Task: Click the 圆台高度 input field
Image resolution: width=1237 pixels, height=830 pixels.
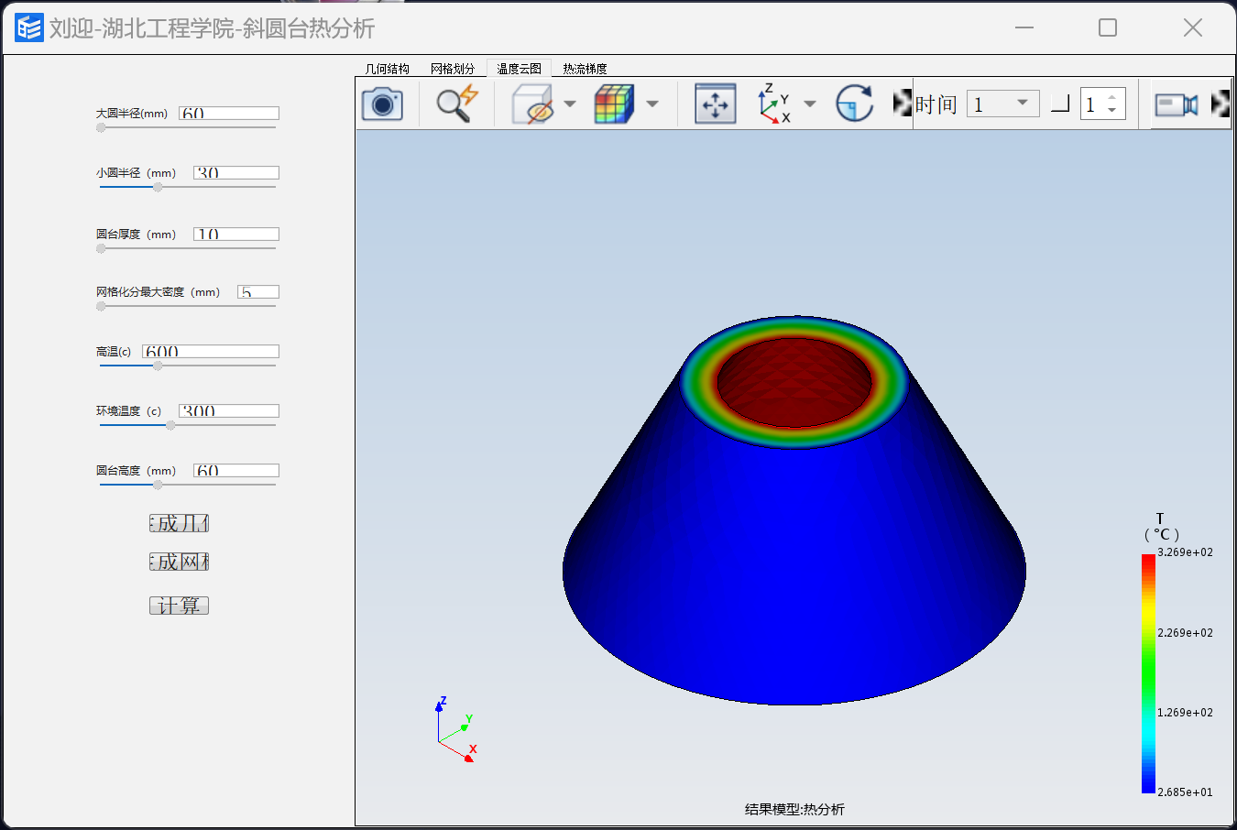Action: (x=236, y=470)
